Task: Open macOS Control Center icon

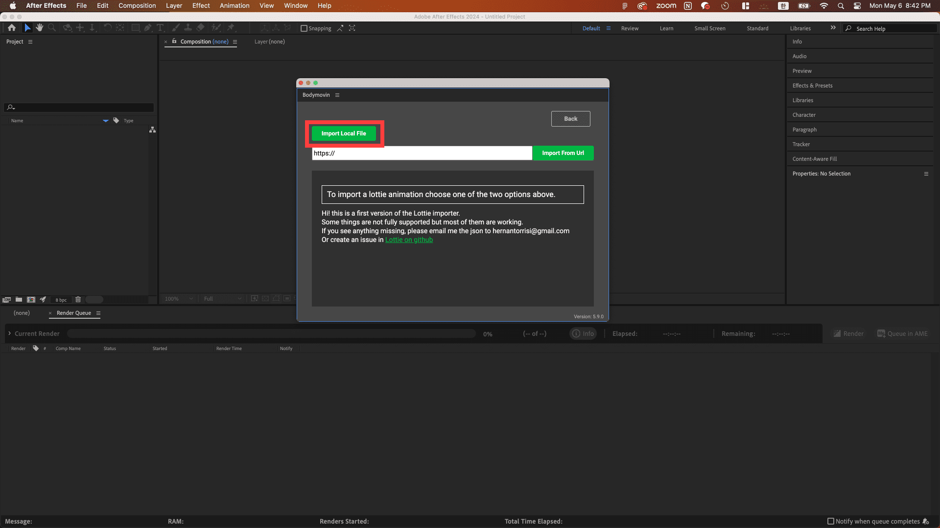Action: tap(857, 6)
